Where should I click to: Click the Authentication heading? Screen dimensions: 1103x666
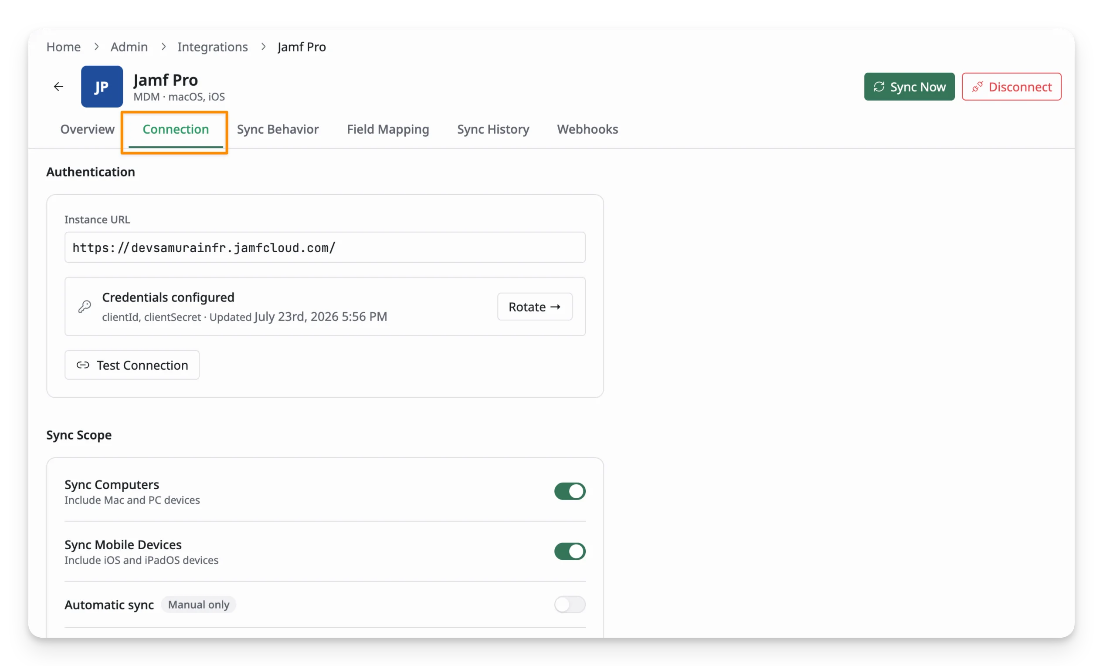click(x=90, y=172)
